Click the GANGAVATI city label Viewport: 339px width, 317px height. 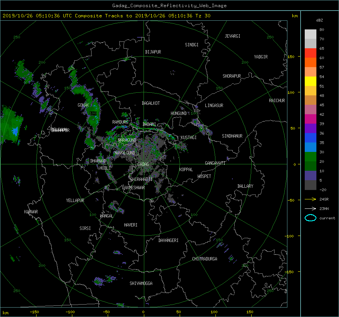215,163
